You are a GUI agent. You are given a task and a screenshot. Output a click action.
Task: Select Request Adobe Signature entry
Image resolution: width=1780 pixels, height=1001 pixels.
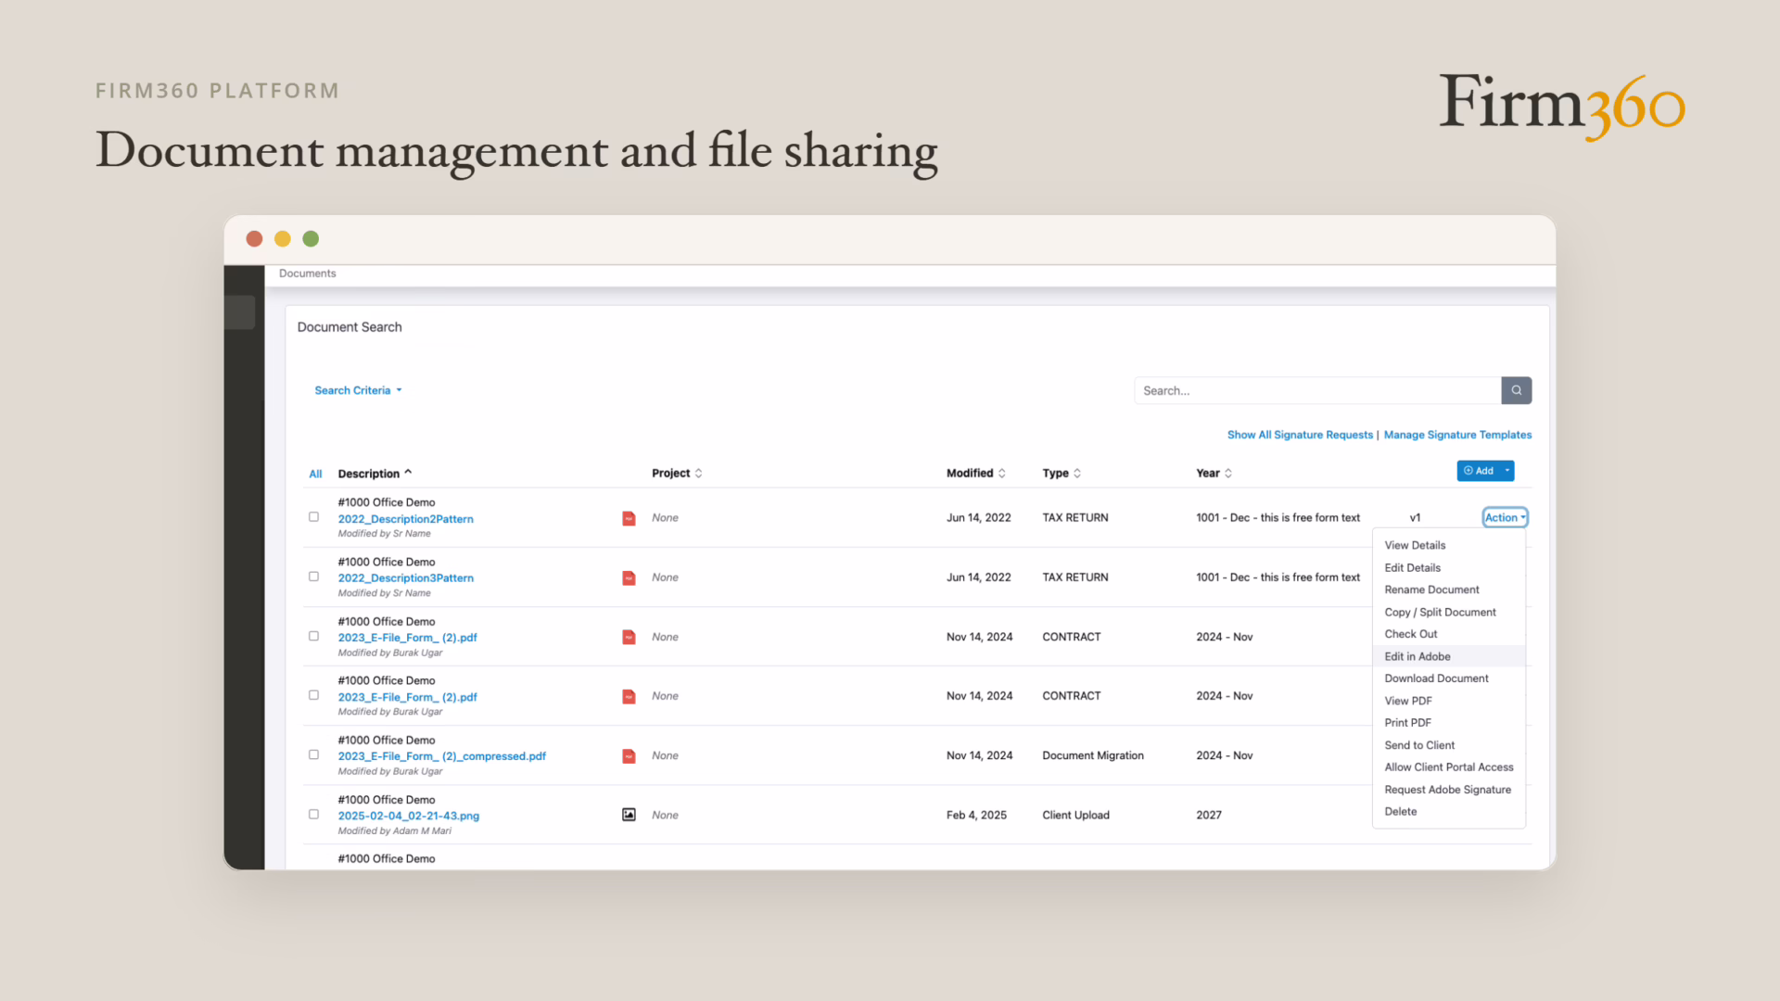(x=1447, y=790)
